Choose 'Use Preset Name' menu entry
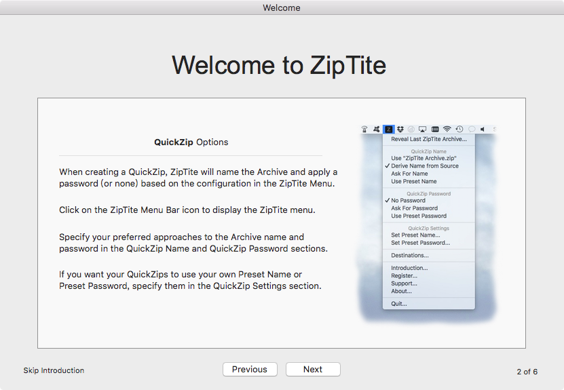Viewport: 564px width, 390px height. tap(429, 182)
